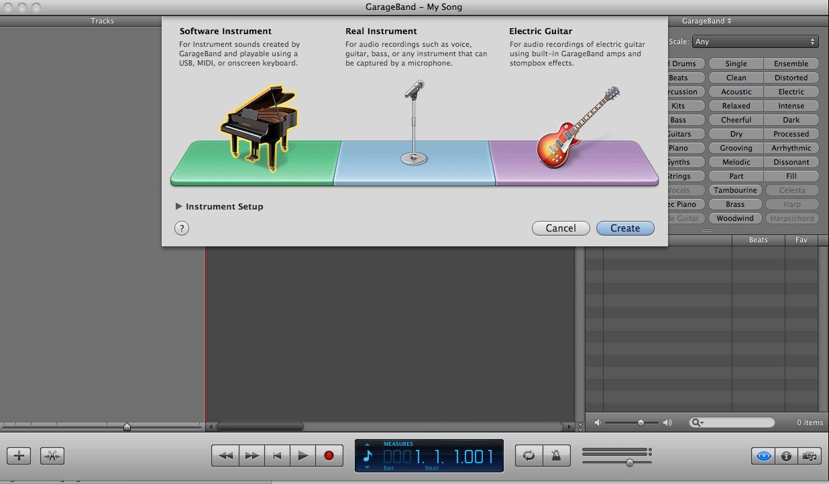Click the fast forward button
Image resolution: width=829 pixels, height=484 pixels.
[x=252, y=455]
